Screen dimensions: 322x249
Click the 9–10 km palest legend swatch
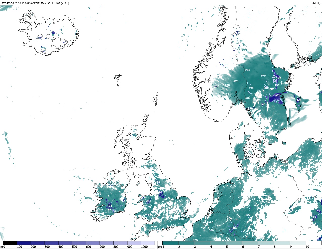298,243
